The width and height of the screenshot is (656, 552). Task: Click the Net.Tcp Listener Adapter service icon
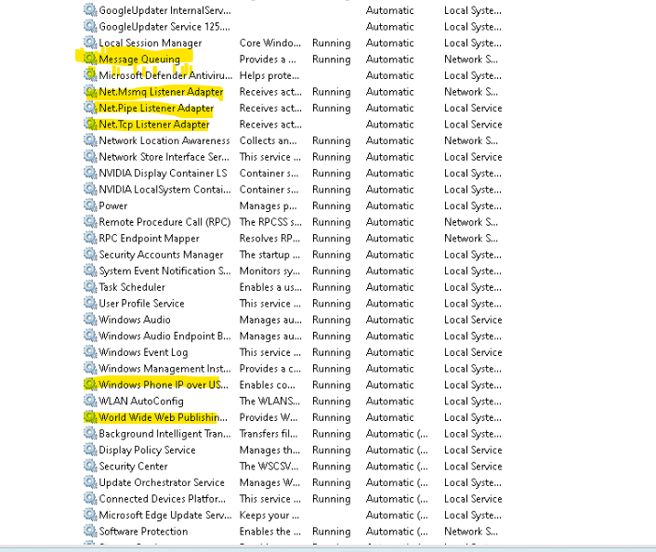pos(90,124)
